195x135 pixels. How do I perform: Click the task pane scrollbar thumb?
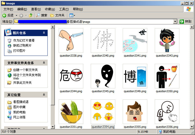53,67
